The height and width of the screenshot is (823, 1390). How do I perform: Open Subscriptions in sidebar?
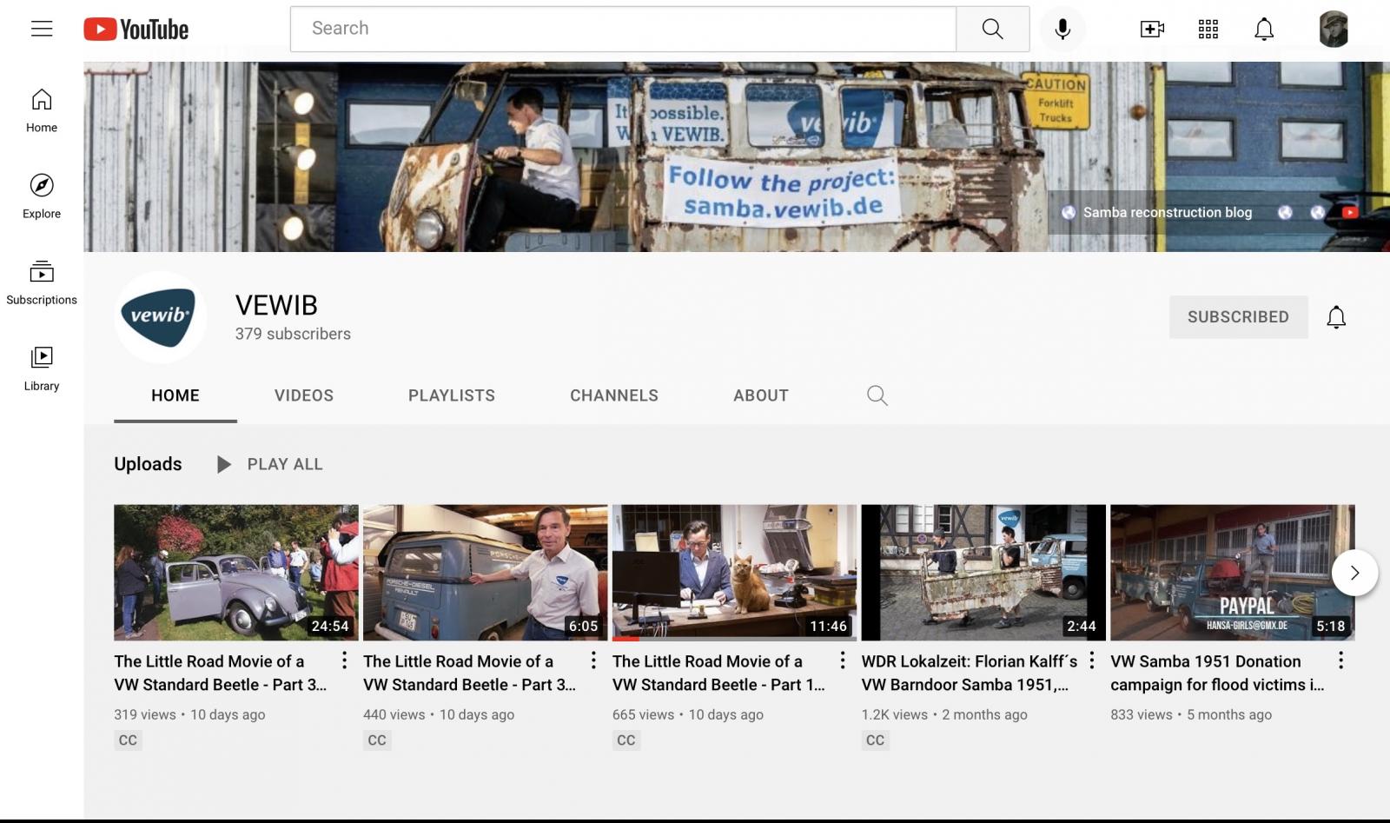click(x=42, y=282)
